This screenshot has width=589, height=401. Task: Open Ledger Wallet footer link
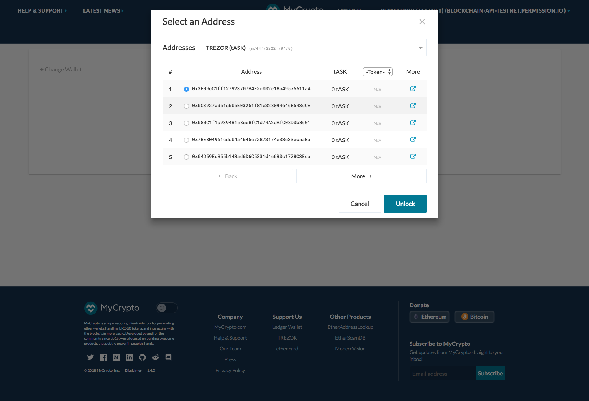point(287,327)
